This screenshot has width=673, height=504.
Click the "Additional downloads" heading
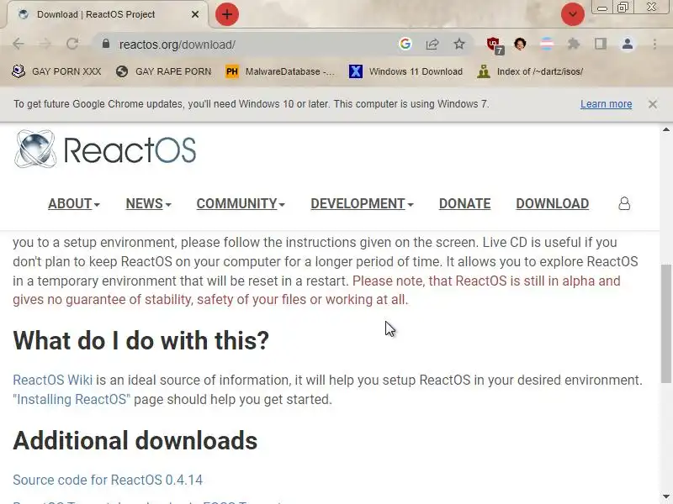[135, 440]
